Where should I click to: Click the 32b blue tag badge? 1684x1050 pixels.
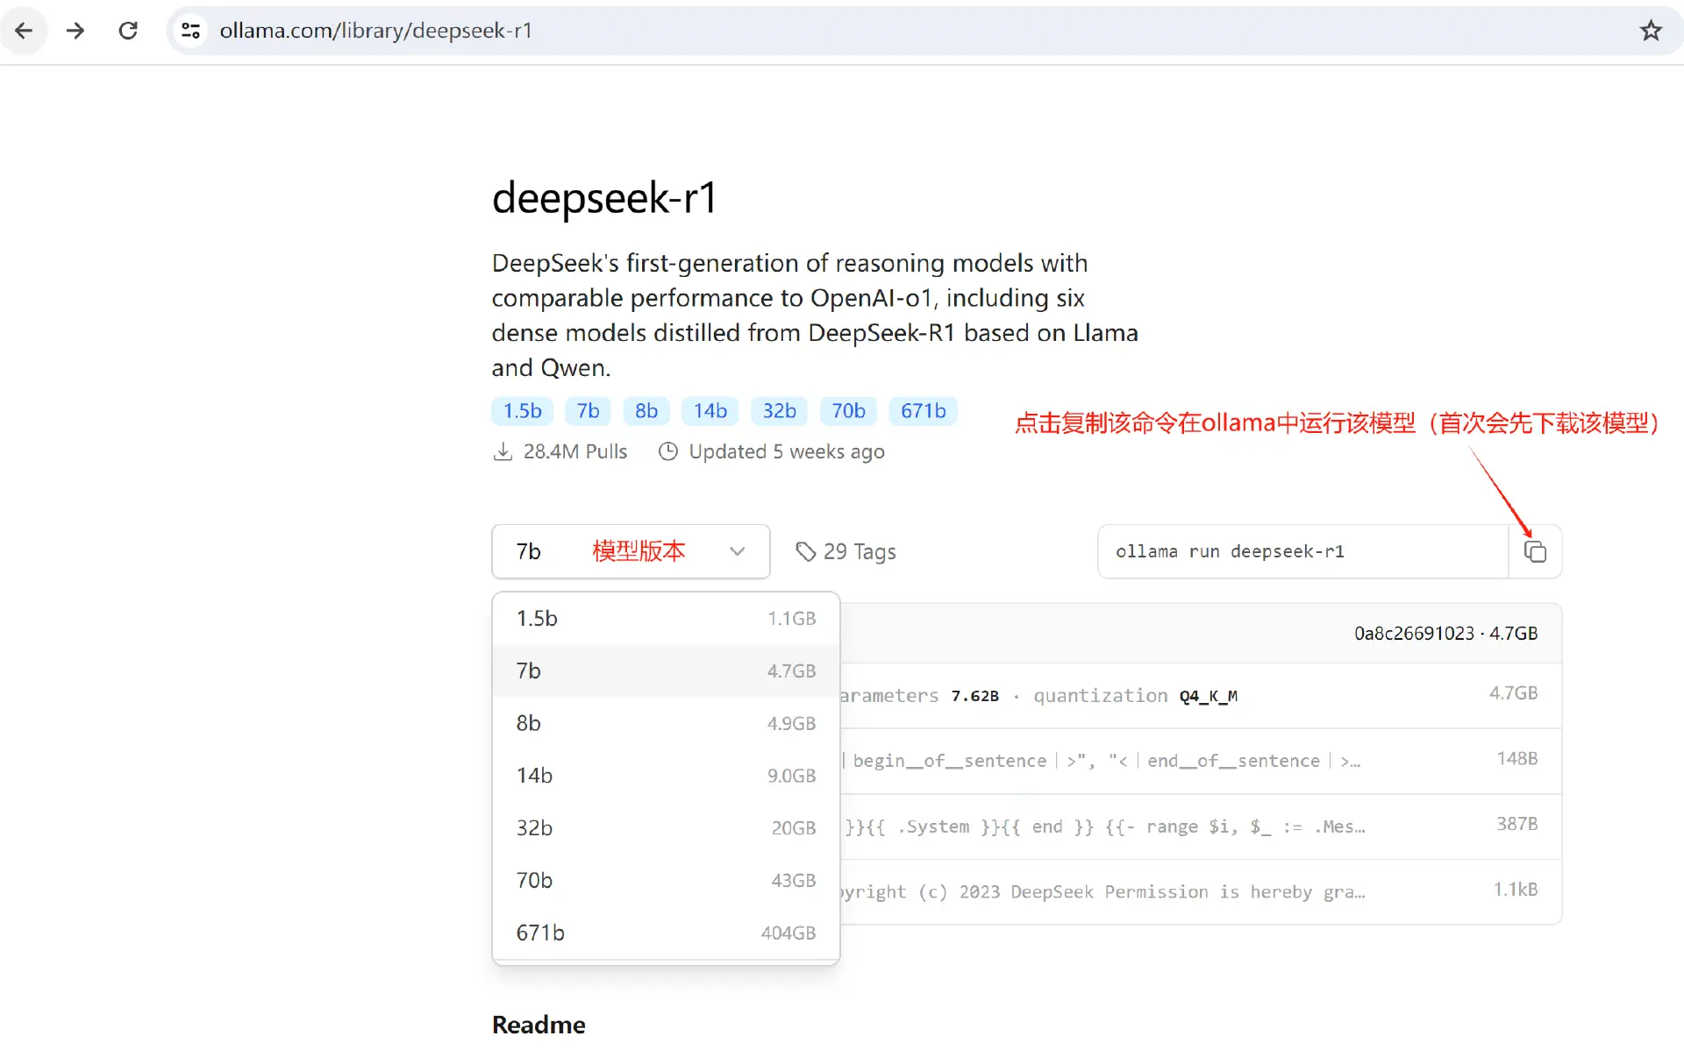click(x=780, y=411)
